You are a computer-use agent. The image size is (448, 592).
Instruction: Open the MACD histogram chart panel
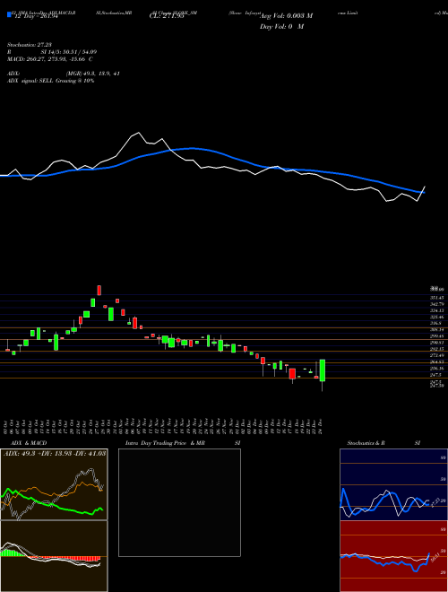click(x=54, y=556)
